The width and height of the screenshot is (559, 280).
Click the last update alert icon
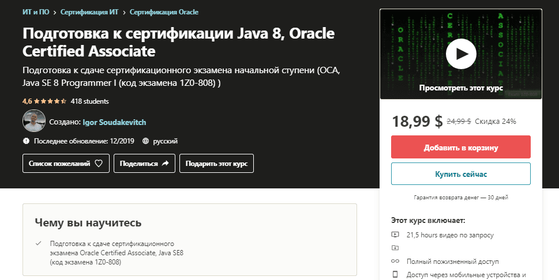26,141
